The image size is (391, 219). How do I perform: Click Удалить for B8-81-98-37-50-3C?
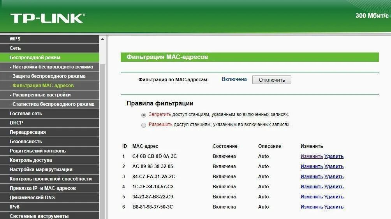(x=334, y=207)
